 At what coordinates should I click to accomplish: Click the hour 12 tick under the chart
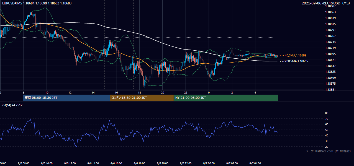[x=70, y=92]
